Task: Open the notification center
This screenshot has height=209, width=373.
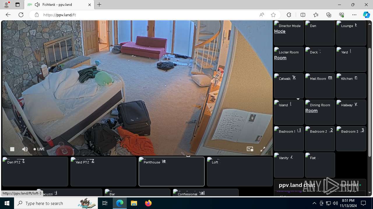Action: point(363,203)
